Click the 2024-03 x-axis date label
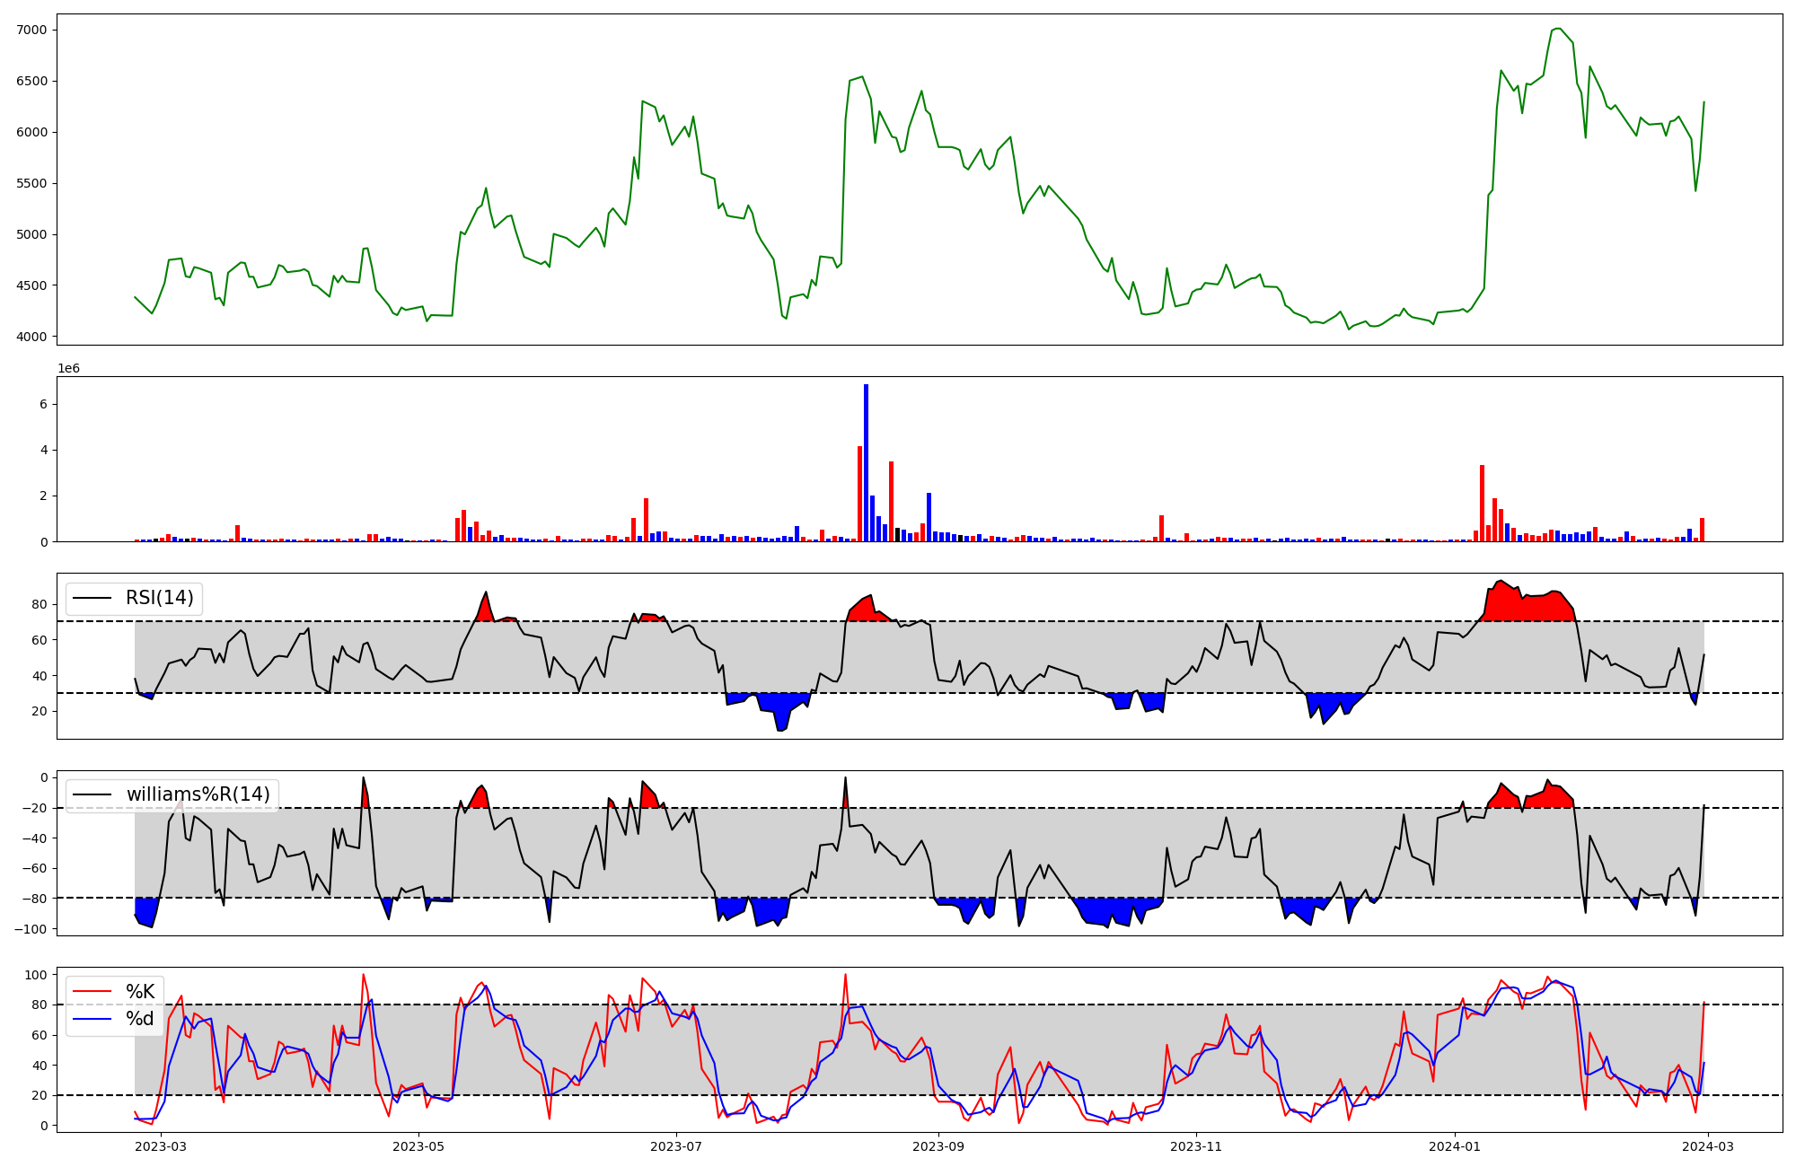The image size is (1796, 1167). (1707, 1146)
